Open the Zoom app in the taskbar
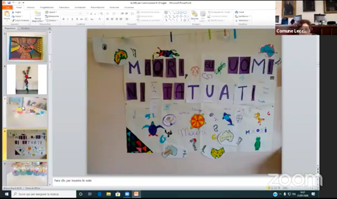 click(127, 194)
